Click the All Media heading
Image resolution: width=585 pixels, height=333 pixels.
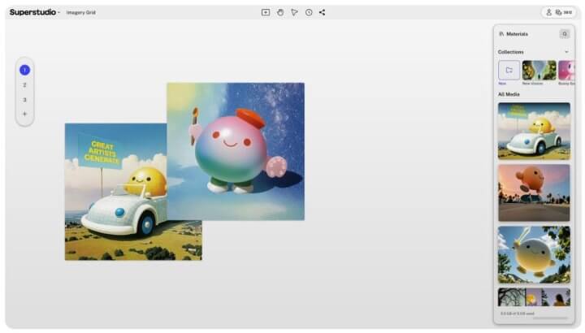pyautogui.click(x=509, y=94)
